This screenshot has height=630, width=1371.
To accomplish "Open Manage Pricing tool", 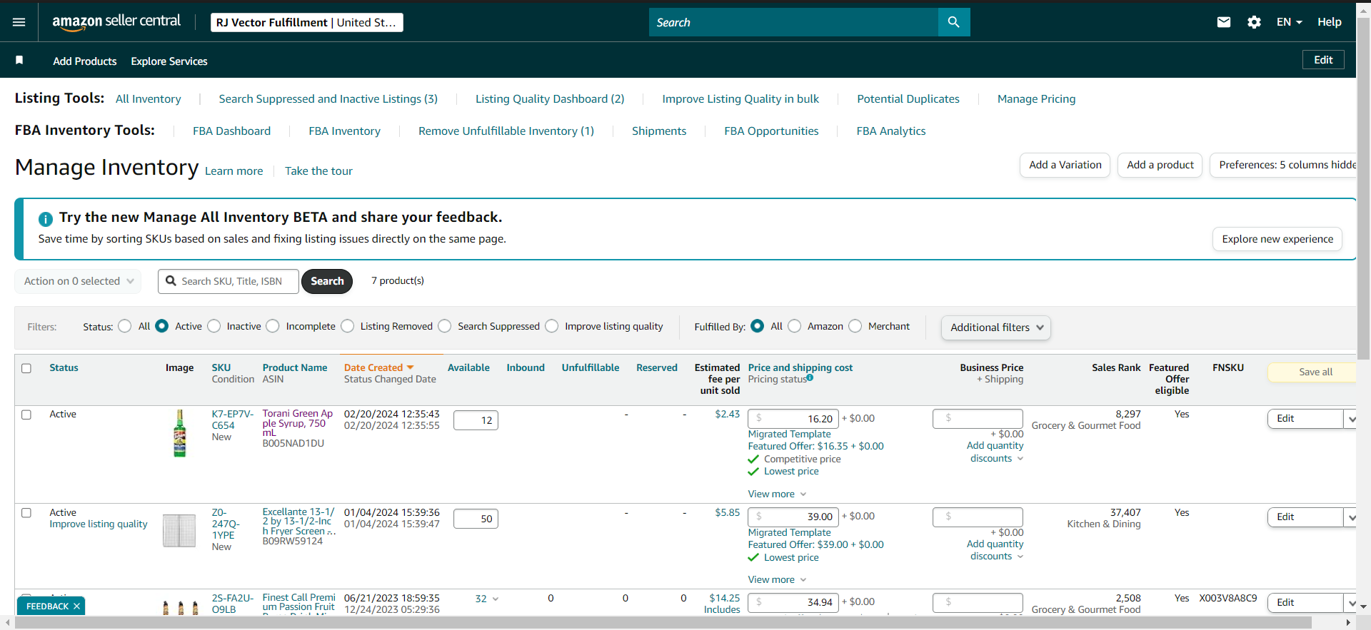I will tap(1036, 99).
